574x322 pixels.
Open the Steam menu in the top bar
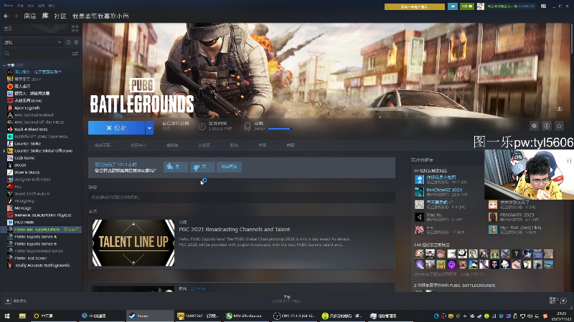8,6
